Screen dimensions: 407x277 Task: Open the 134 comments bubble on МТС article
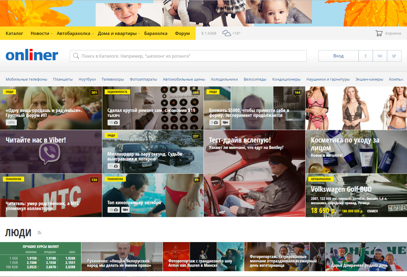pos(94,180)
